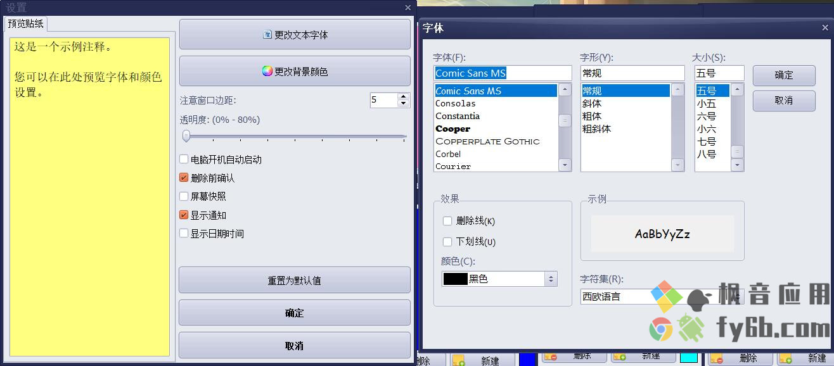Click the 更改文本字体 button
The image size is (834, 366).
[295, 34]
